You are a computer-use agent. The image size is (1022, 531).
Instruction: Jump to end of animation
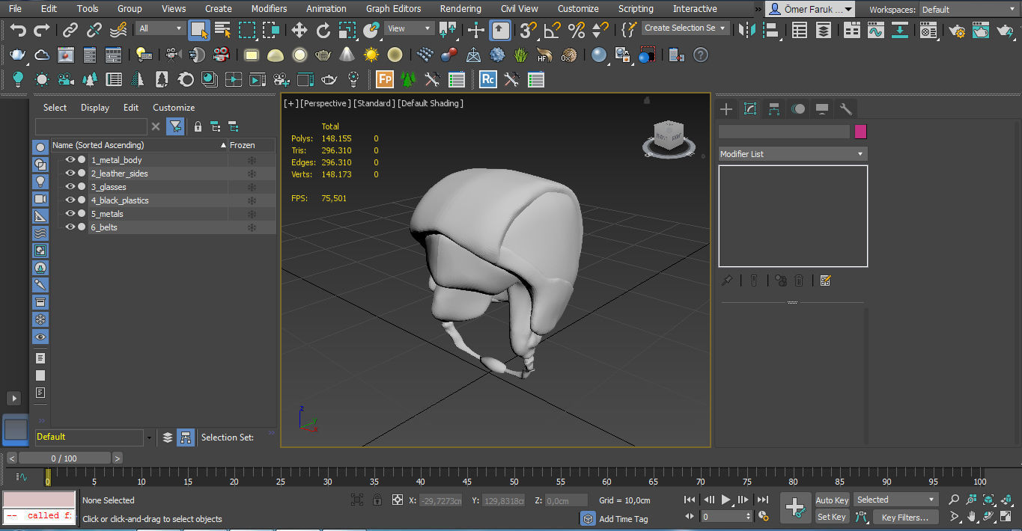[x=762, y=500]
